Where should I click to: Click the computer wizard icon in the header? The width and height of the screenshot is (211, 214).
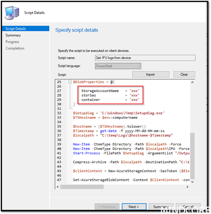(x=11, y=12)
